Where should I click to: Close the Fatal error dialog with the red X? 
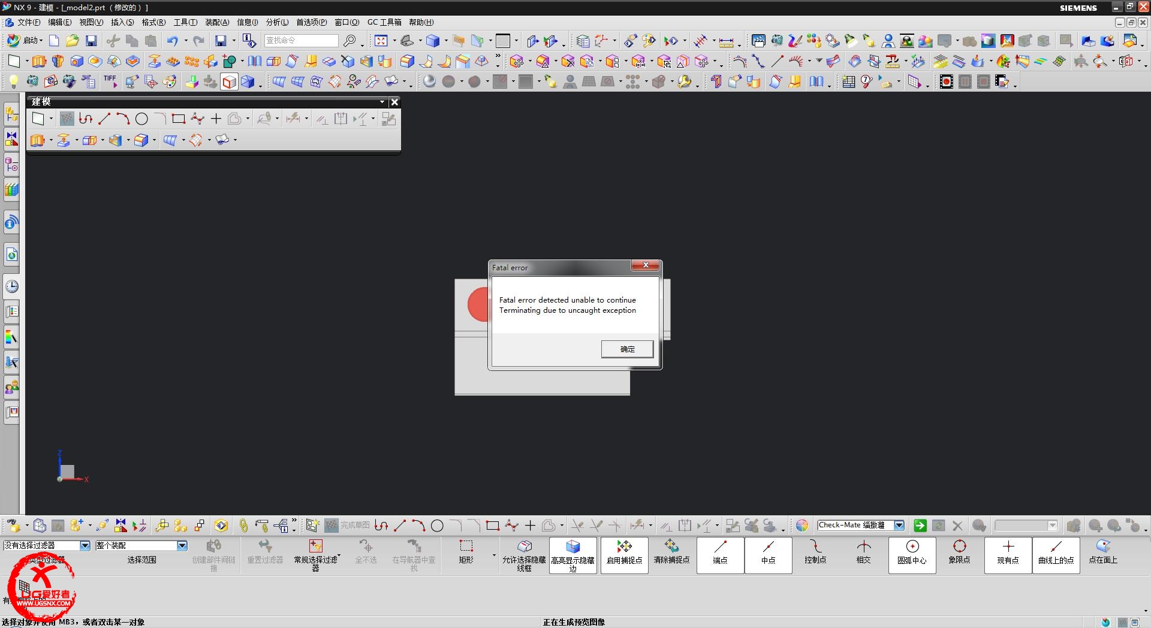click(646, 265)
